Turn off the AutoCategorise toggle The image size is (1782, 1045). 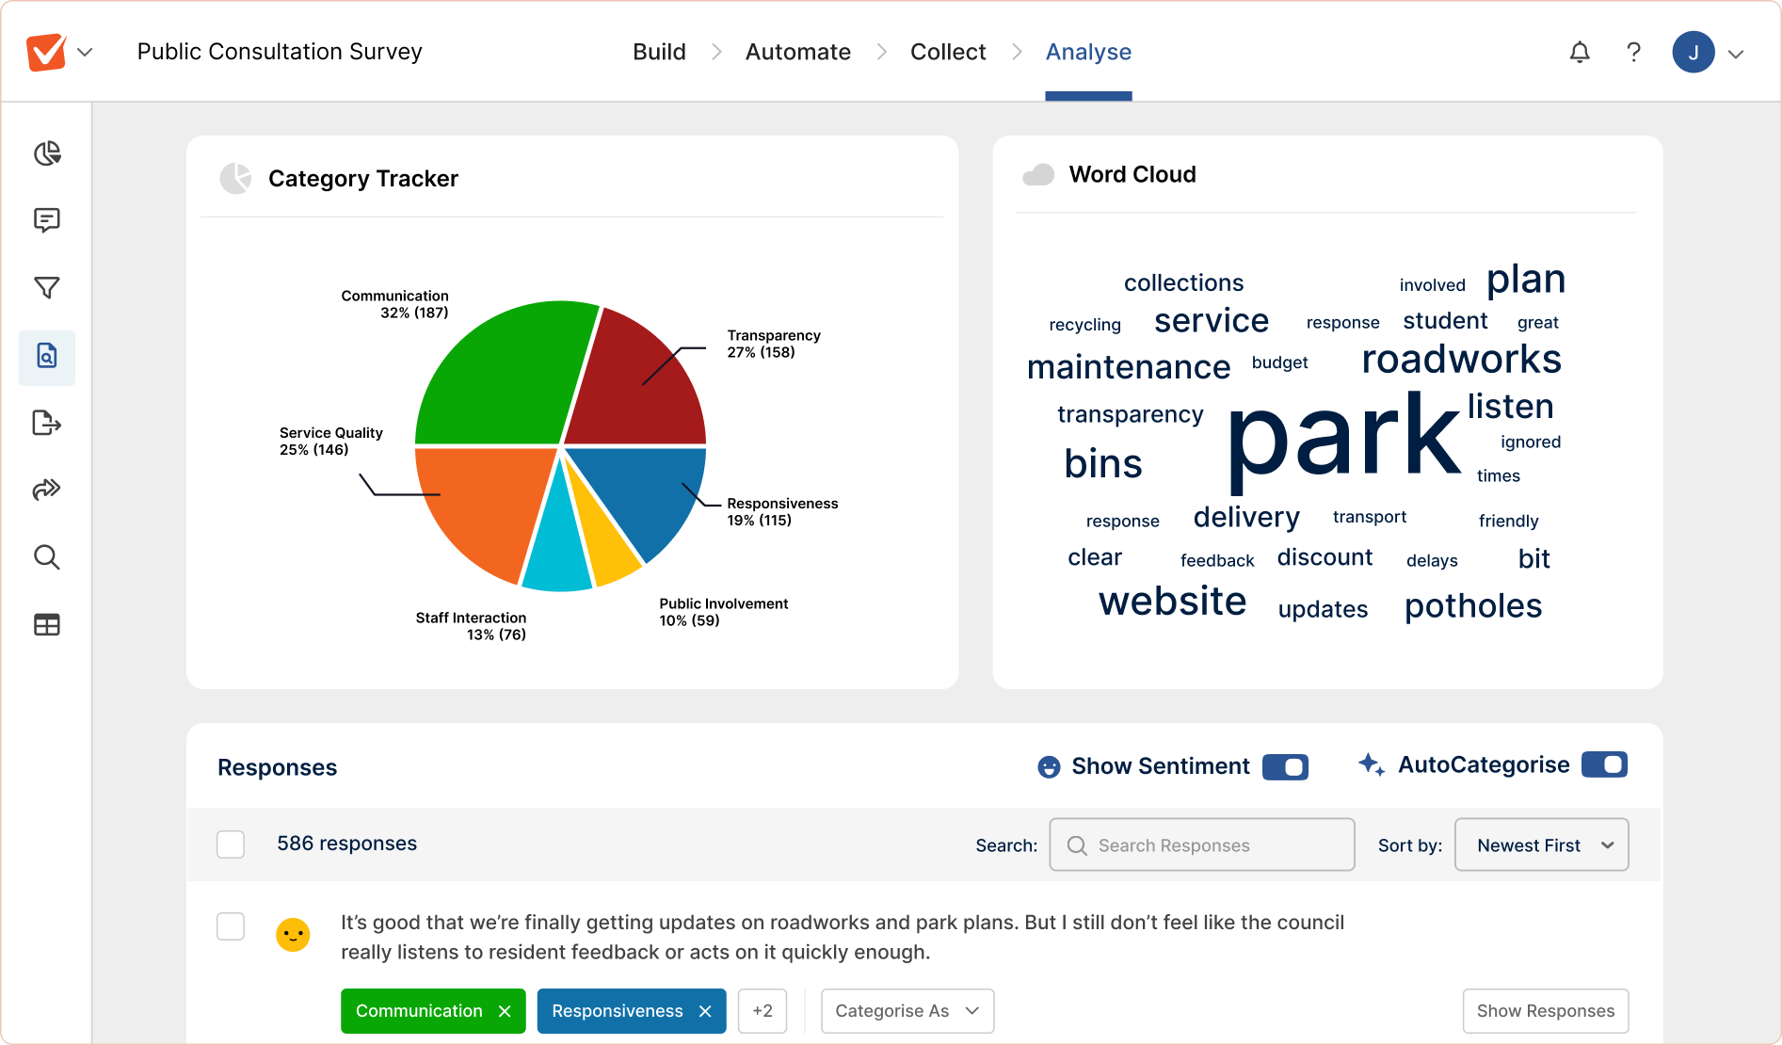pyautogui.click(x=1604, y=764)
